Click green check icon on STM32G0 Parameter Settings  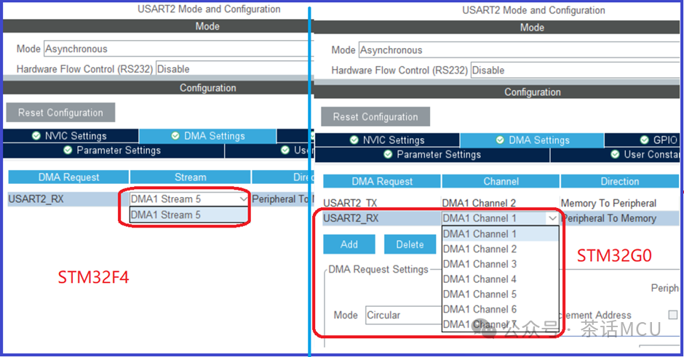pos(388,155)
